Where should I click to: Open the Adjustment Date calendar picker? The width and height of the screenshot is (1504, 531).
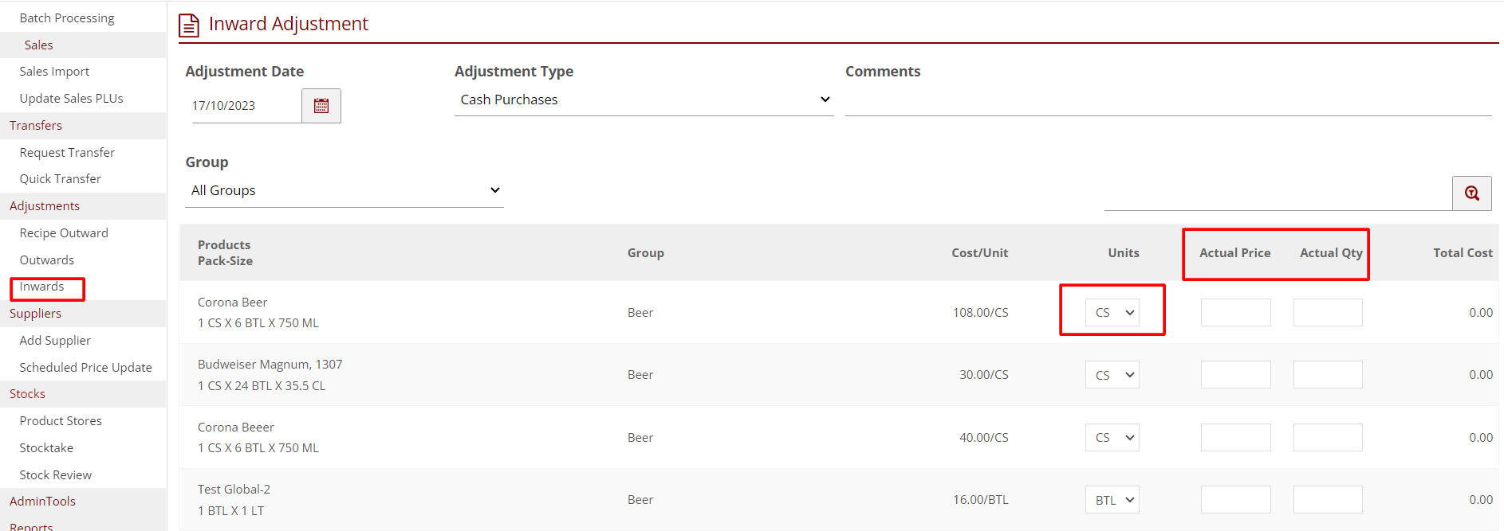pyautogui.click(x=321, y=106)
